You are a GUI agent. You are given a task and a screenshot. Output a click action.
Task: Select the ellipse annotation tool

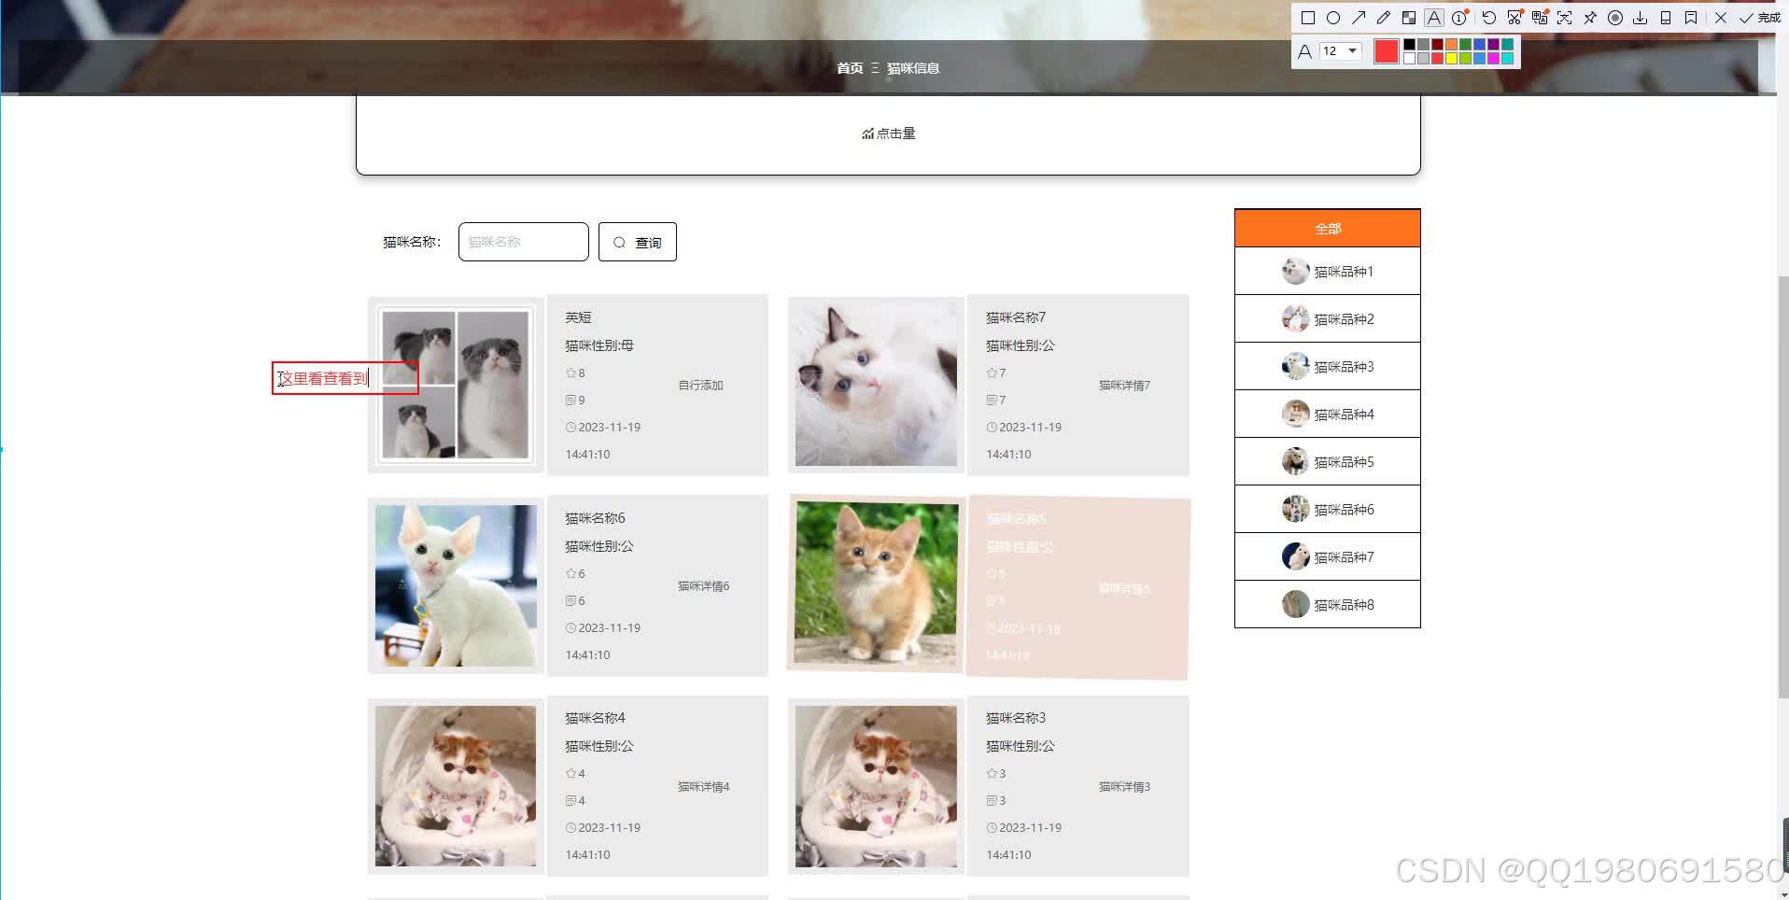pos(1333,17)
